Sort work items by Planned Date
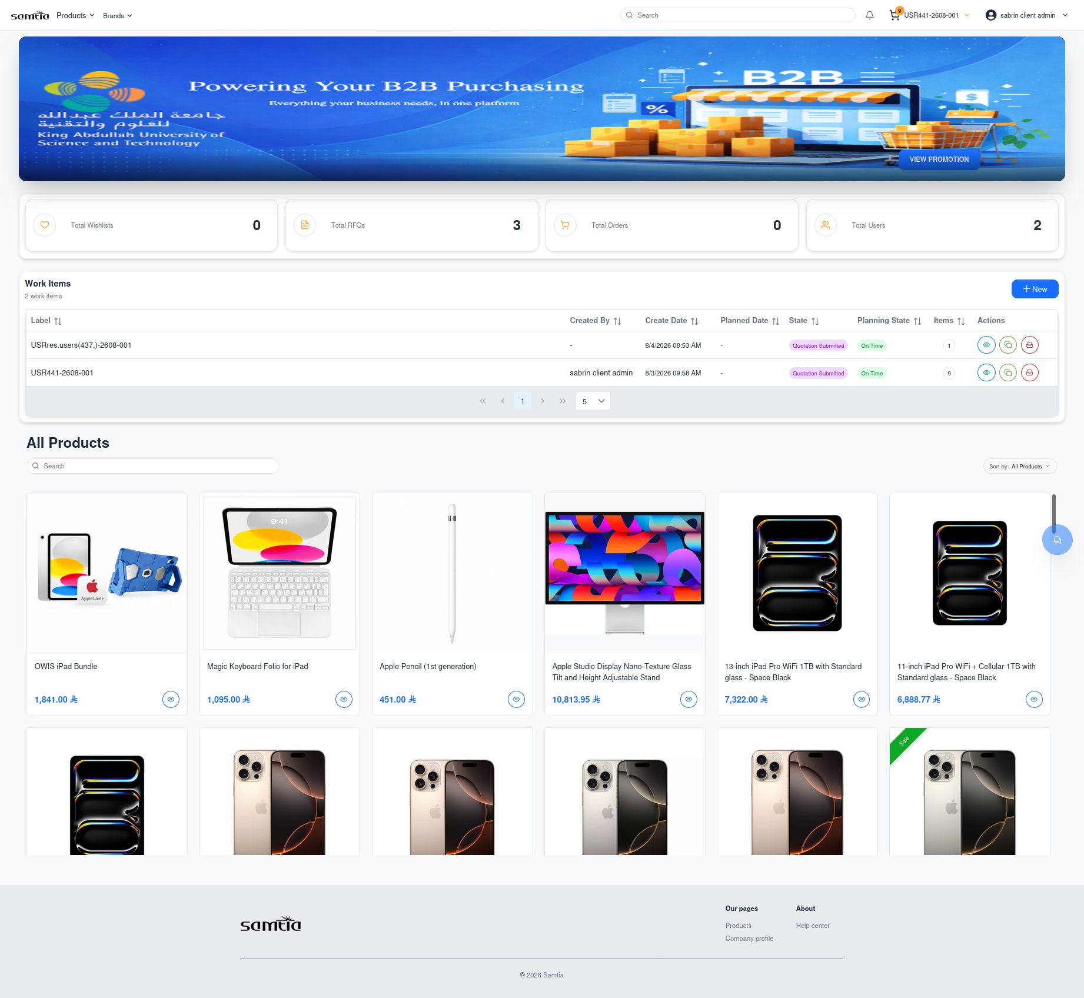The image size is (1084, 998). pos(776,321)
